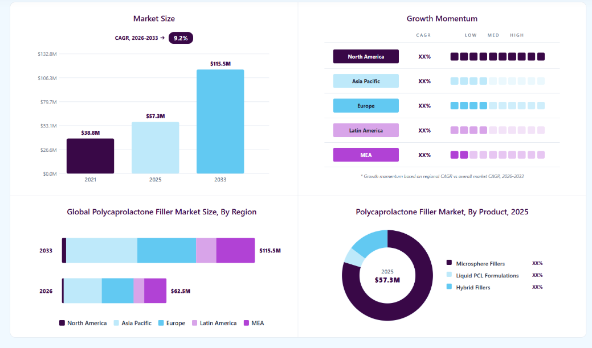Click Europe segment of the 2026 bar
The width and height of the screenshot is (592, 348).
click(x=117, y=291)
